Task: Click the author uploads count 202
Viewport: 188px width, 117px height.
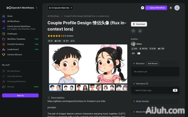Action: 134,48
